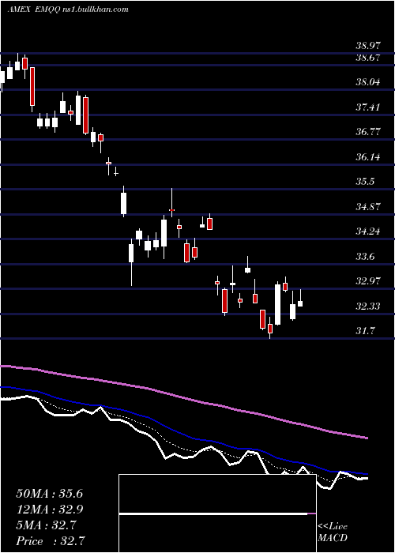This screenshot has height=553, width=395.
Task: Click the 32.33 price label
Action: [368, 307]
